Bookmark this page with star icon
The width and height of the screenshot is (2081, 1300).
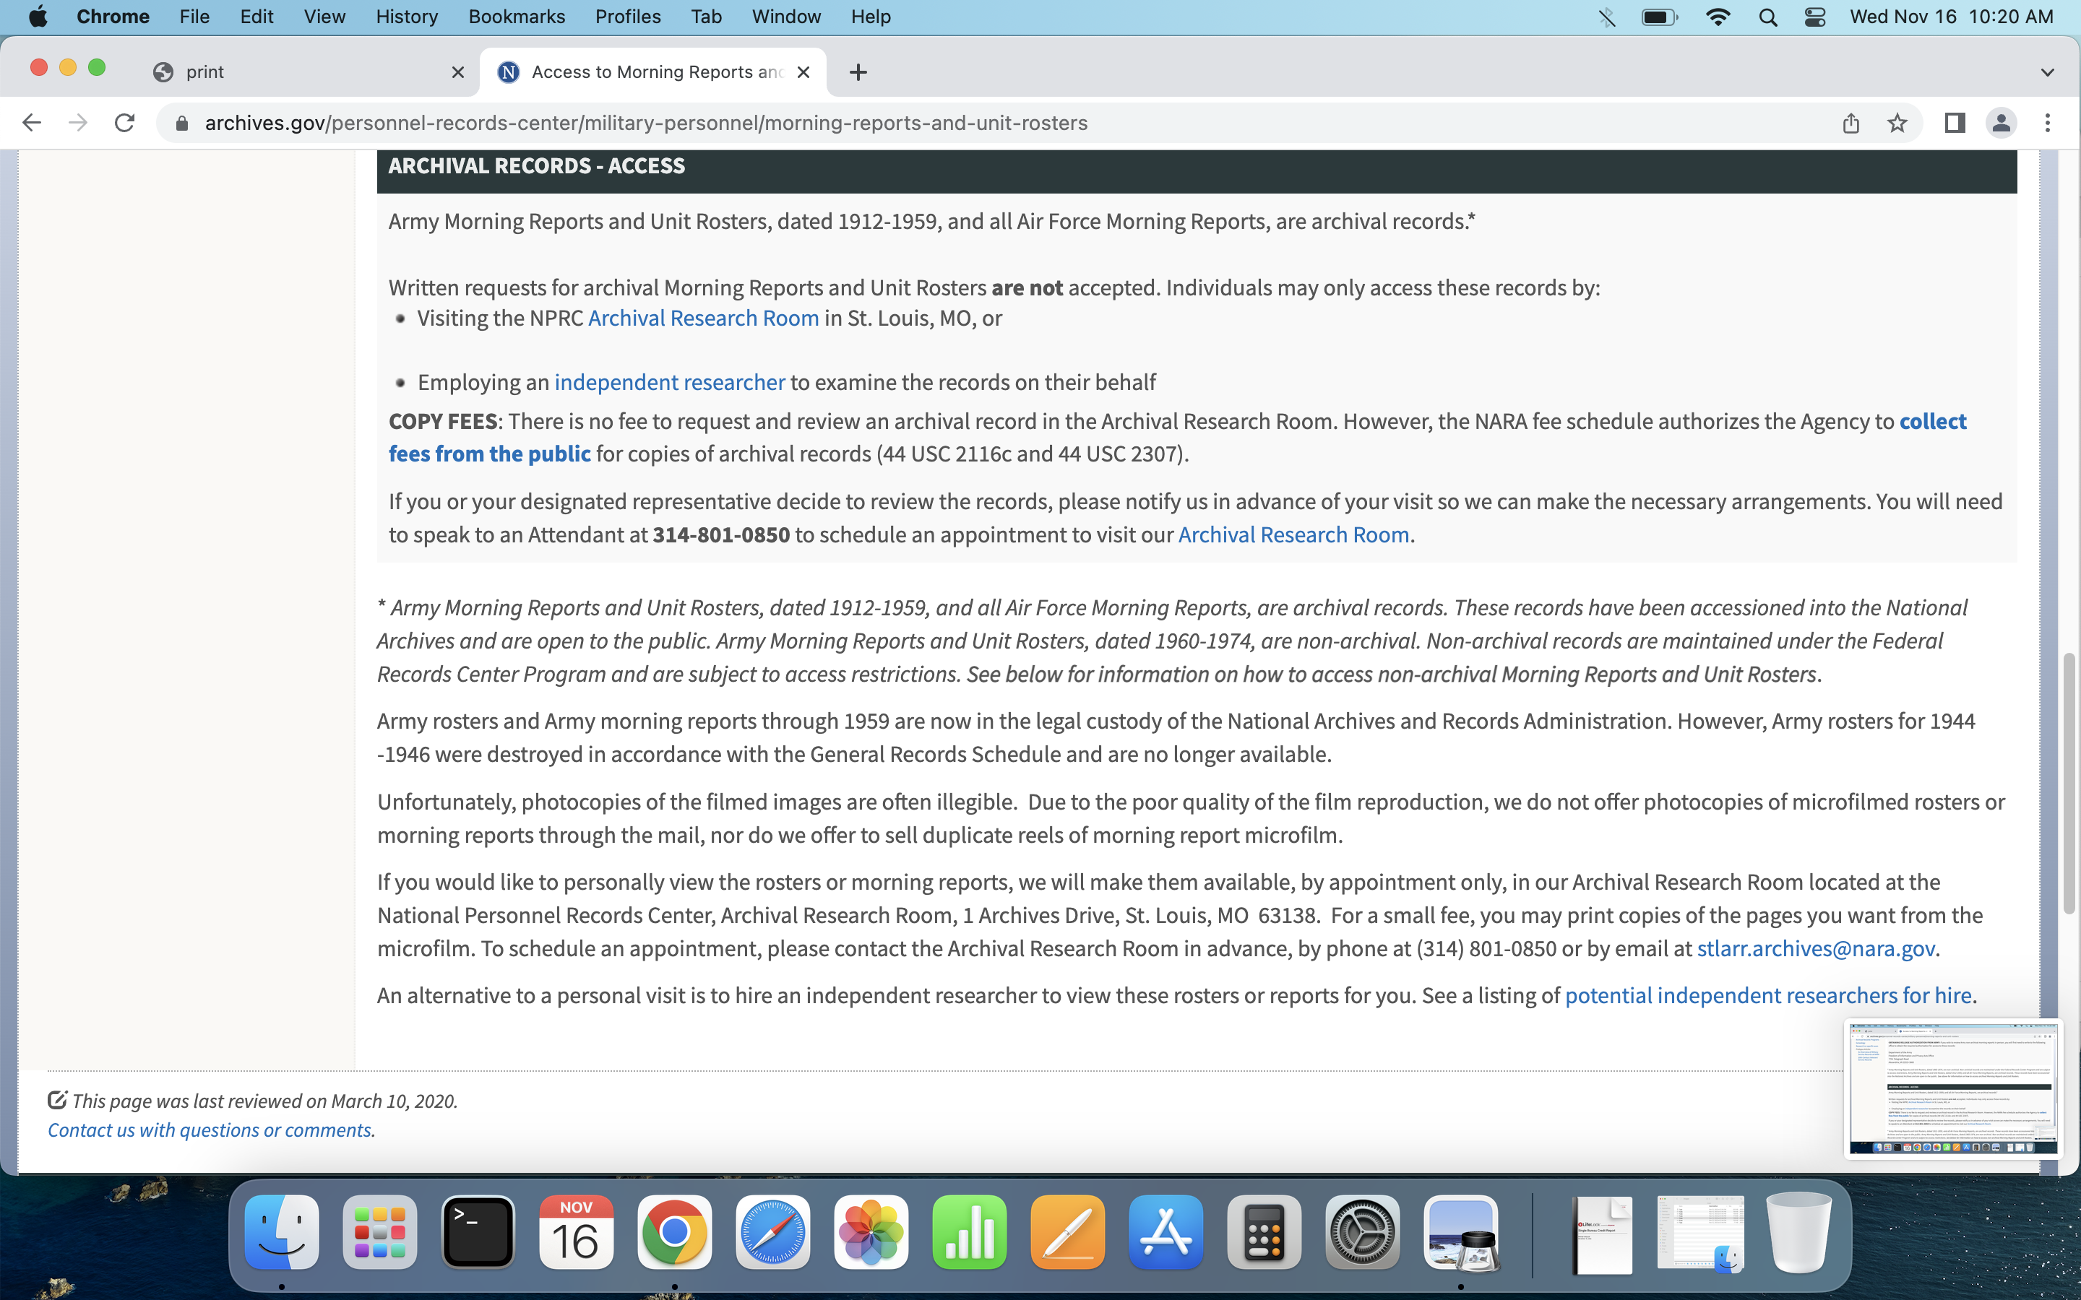click(1897, 123)
